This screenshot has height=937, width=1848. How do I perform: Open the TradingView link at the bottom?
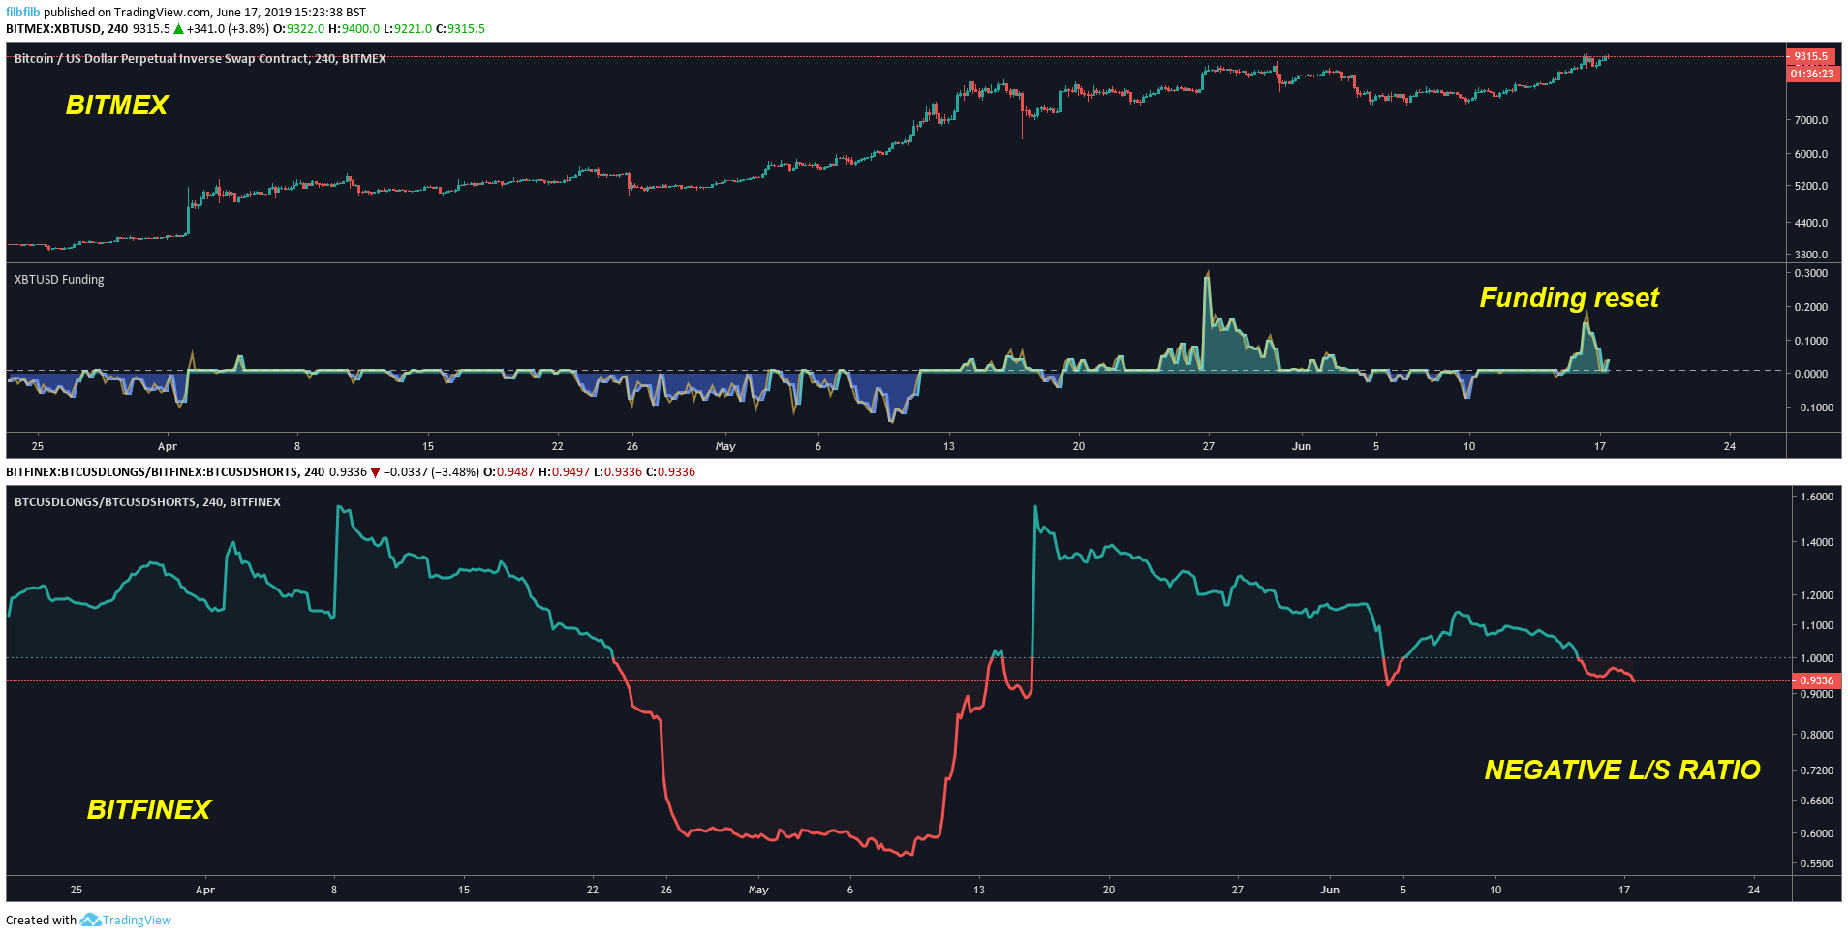137,921
